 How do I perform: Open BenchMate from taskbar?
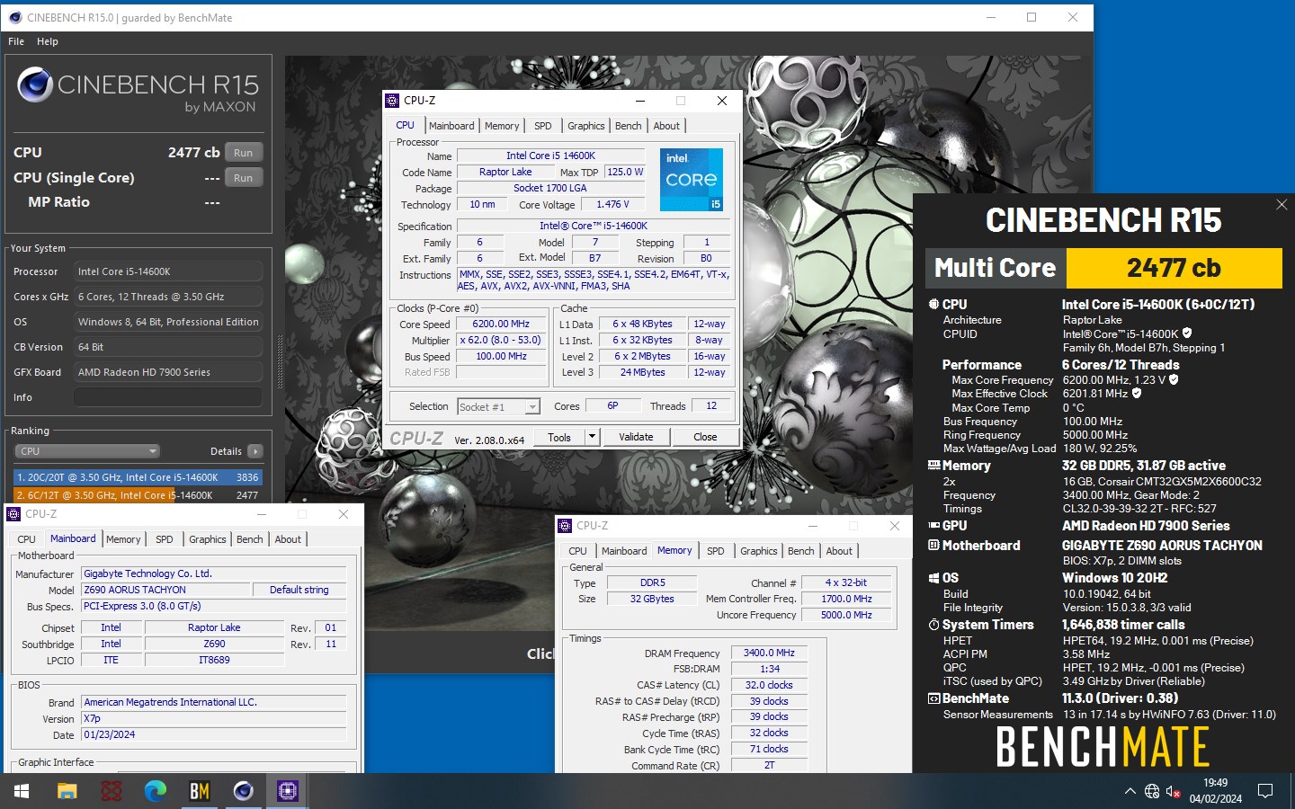[200, 791]
